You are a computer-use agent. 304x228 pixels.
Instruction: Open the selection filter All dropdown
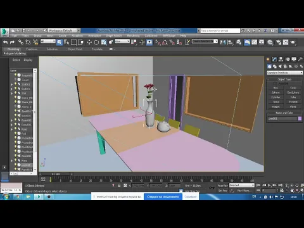click(x=48, y=41)
